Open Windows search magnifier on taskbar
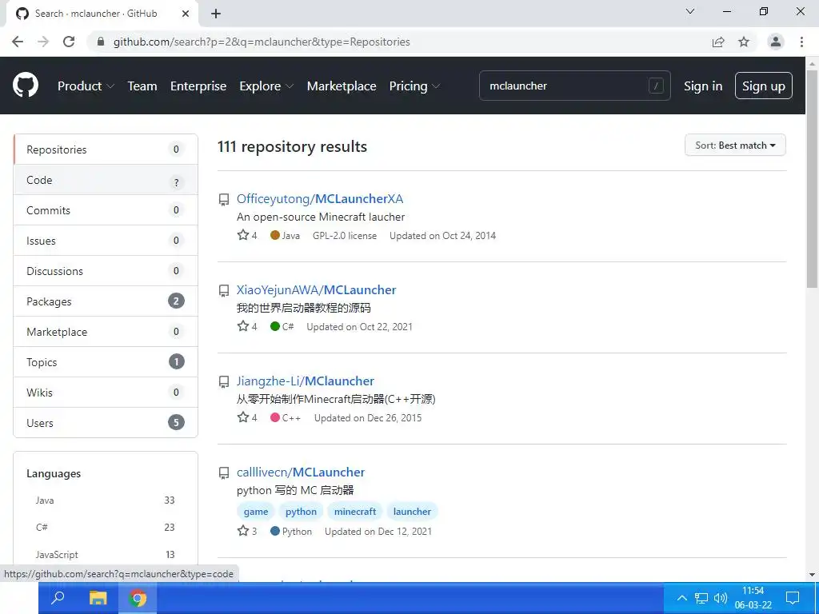This screenshot has width=819, height=614. [58, 598]
